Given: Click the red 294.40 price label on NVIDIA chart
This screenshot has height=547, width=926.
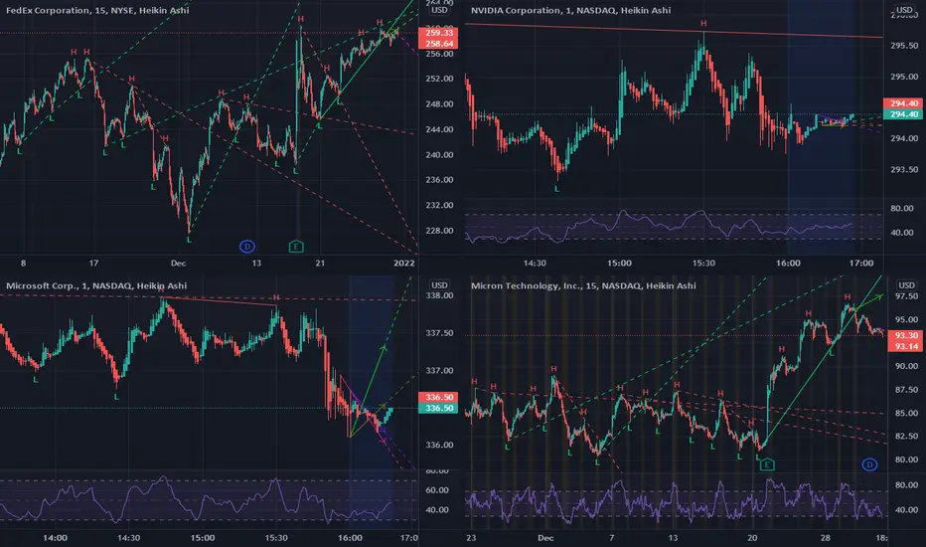Looking at the screenshot, I should [903, 103].
